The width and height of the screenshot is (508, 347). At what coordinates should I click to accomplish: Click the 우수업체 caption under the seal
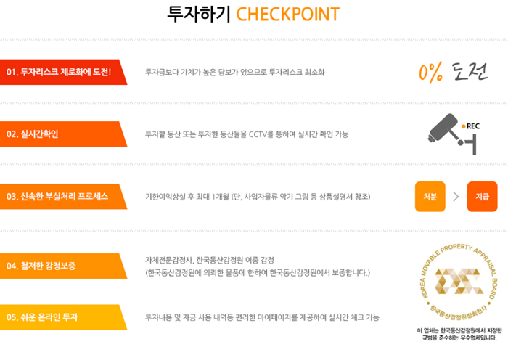459,335
